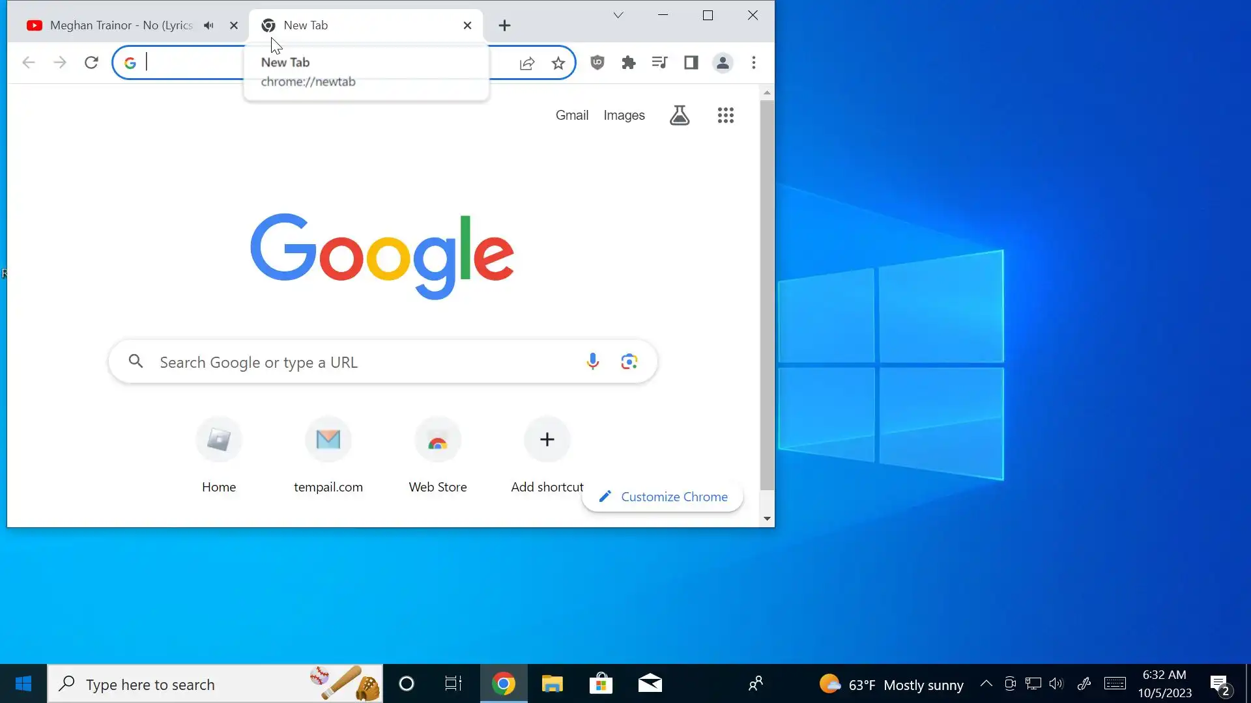Mute the Meghan Trainor tab audio

208,25
